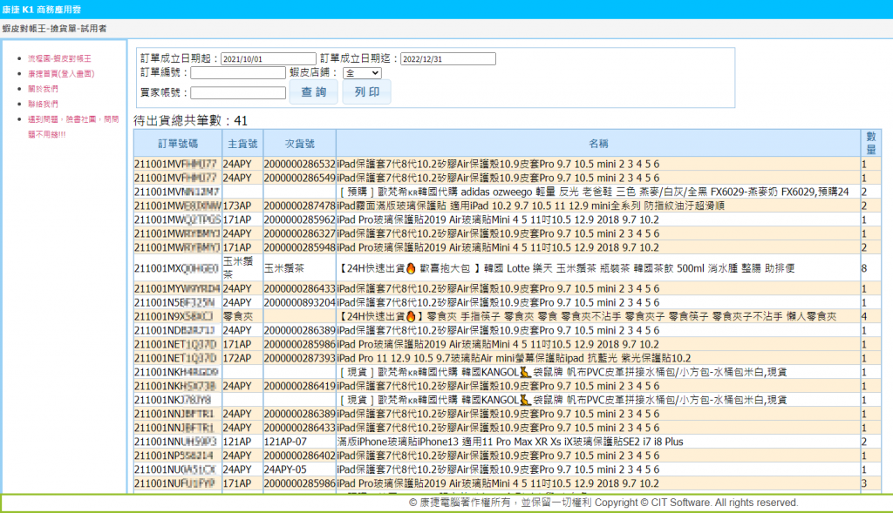893x513 pixels.
Task: Focus the 訂單成立日期迄 end date field
Action: (447, 59)
